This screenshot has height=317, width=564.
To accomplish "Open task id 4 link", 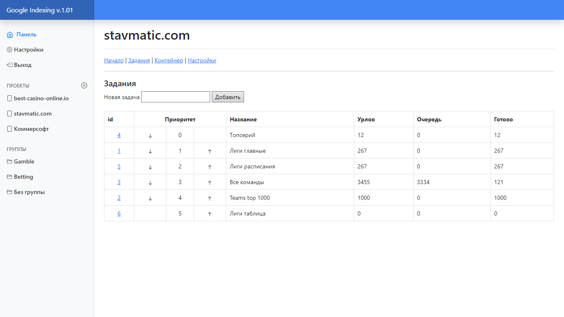I will pos(119,135).
